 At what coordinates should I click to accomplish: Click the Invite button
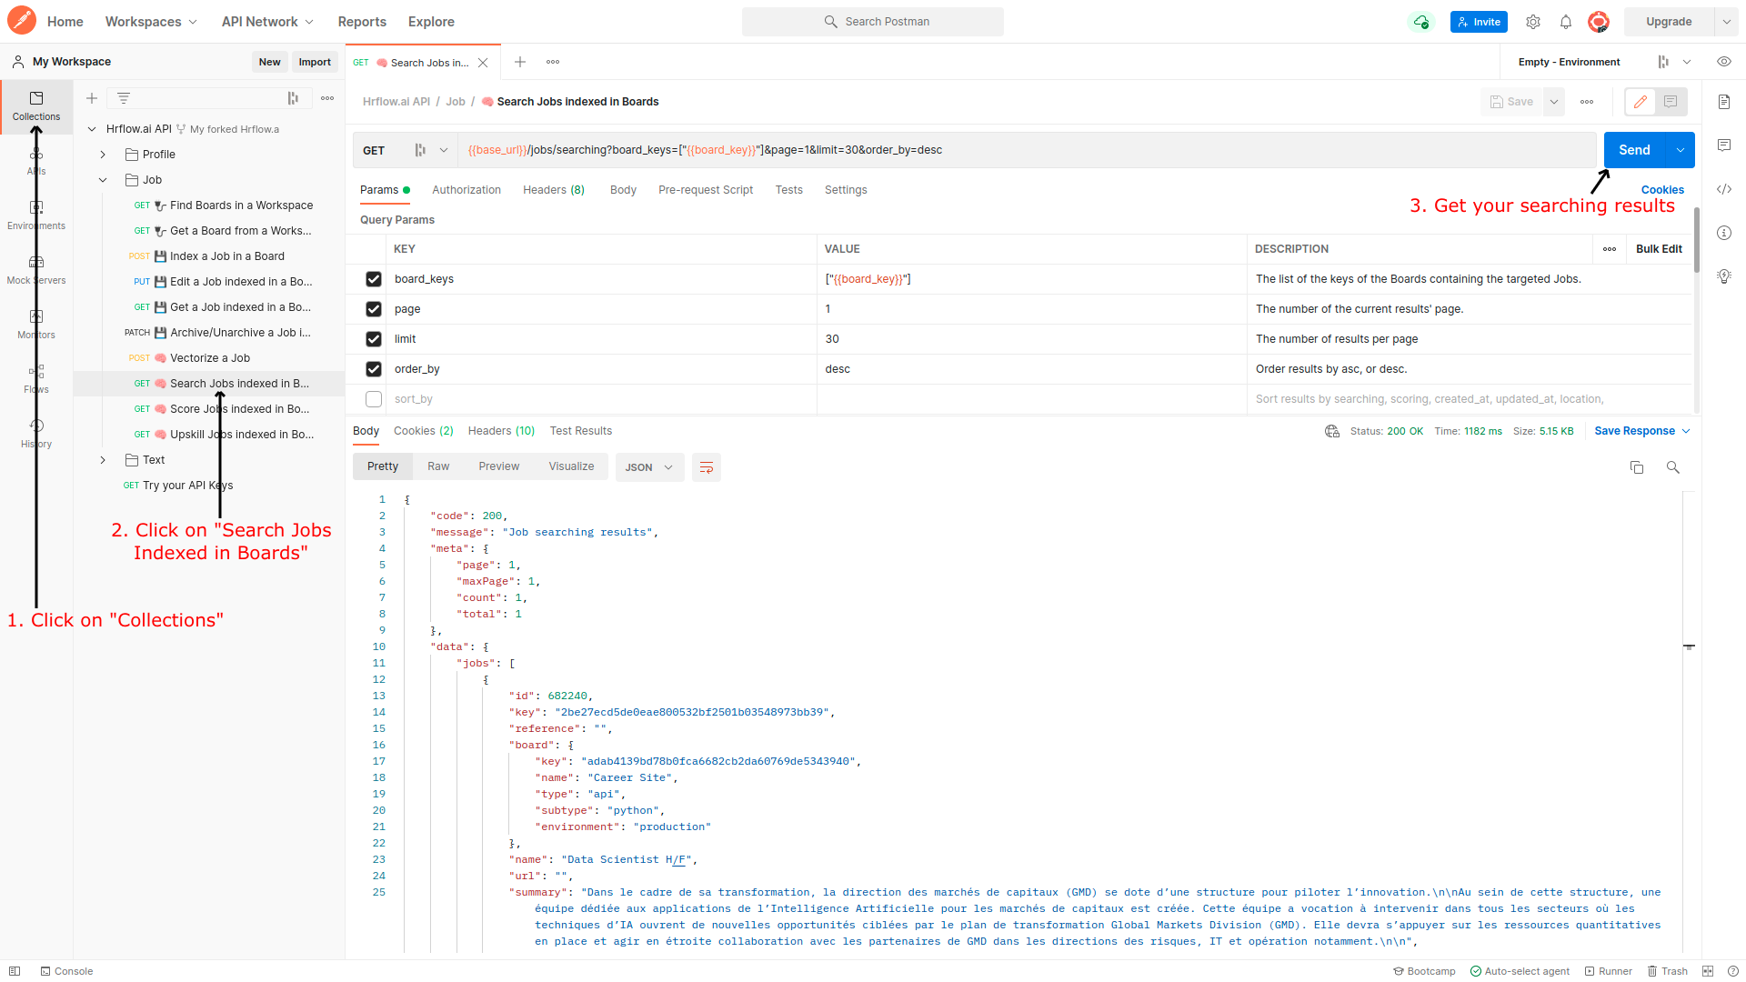(1479, 22)
